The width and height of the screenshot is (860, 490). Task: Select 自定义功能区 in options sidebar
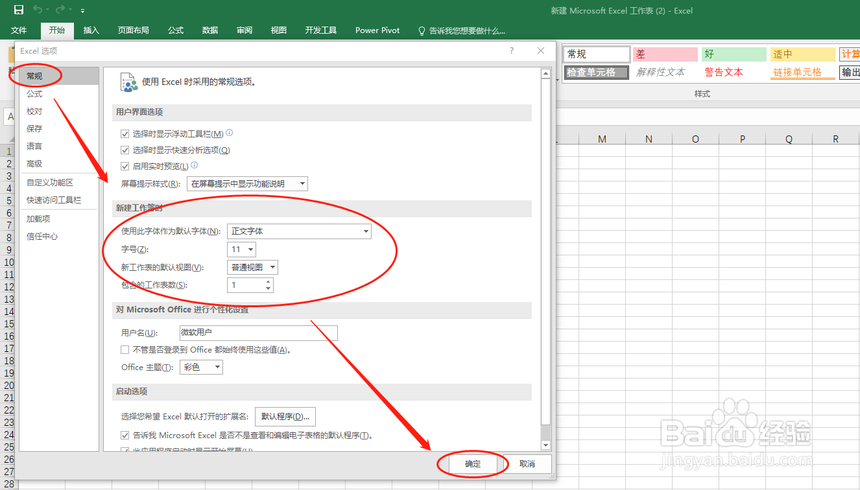click(x=59, y=183)
